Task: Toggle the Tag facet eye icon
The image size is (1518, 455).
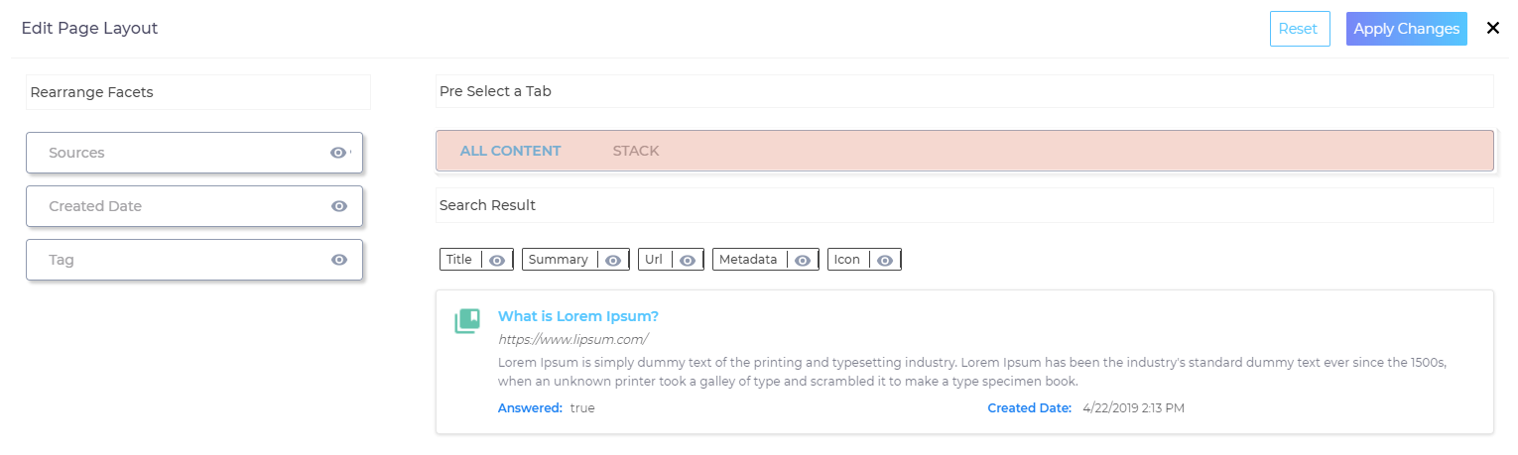Action: [338, 260]
